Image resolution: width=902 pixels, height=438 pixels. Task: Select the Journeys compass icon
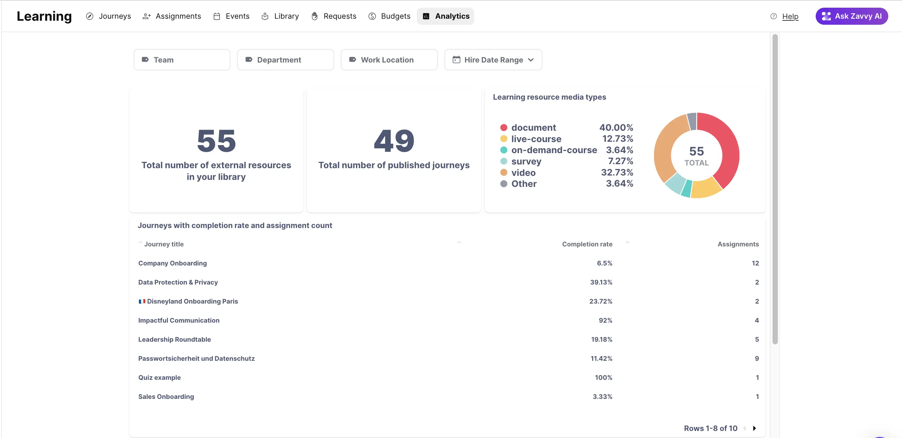click(x=90, y=16)
